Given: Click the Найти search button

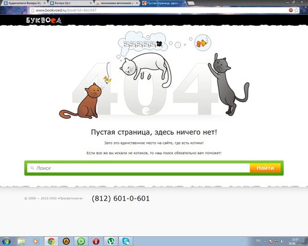Looking at the screenshot, I should click(265, 168).
